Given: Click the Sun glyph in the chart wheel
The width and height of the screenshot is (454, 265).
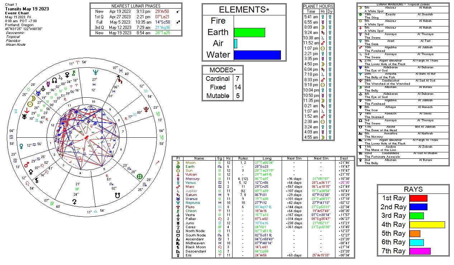Looking at the screenshot, I should click(30, 104).
